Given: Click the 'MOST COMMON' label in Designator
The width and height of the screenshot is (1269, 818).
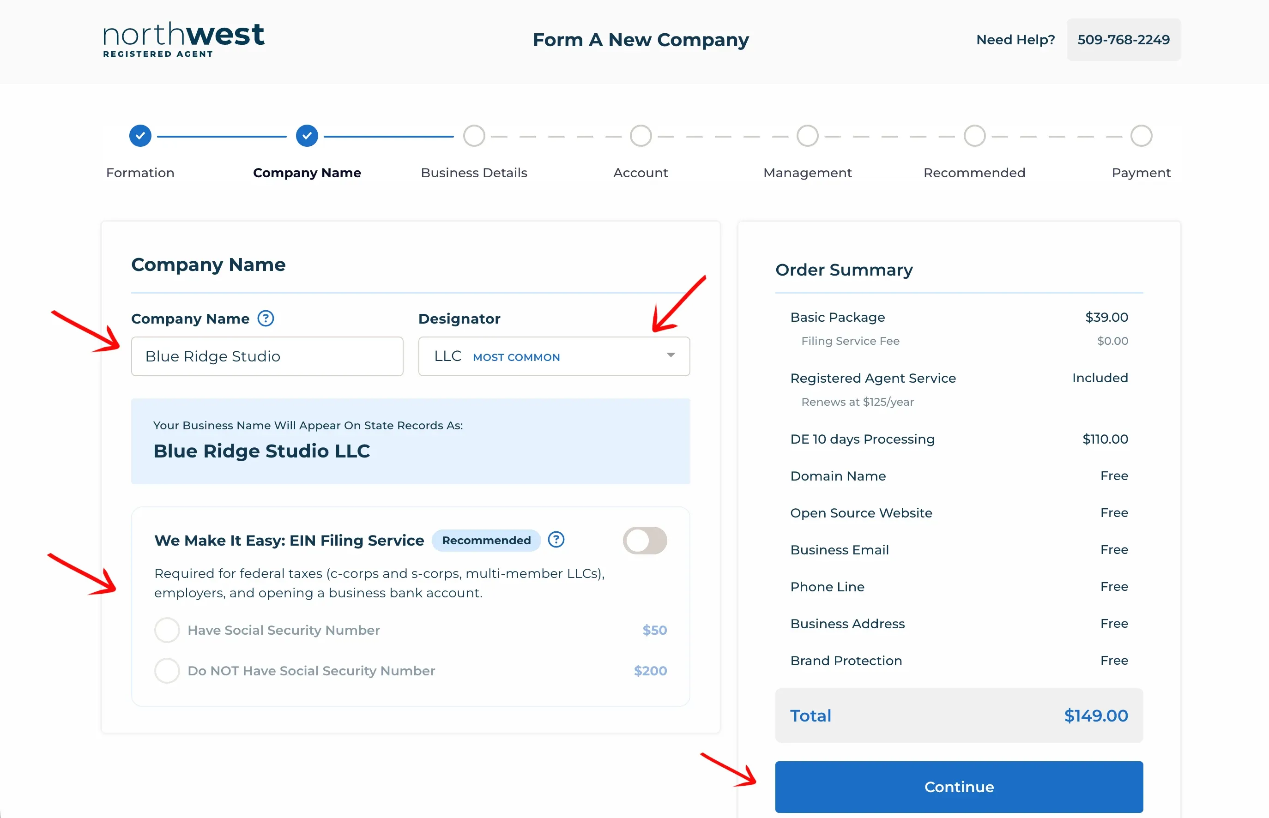Looking at the screenshot, I should click(x=517, y=357).
